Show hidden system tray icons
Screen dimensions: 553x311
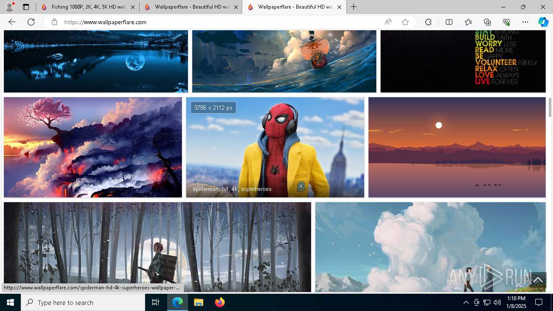(x=466, y=302)
